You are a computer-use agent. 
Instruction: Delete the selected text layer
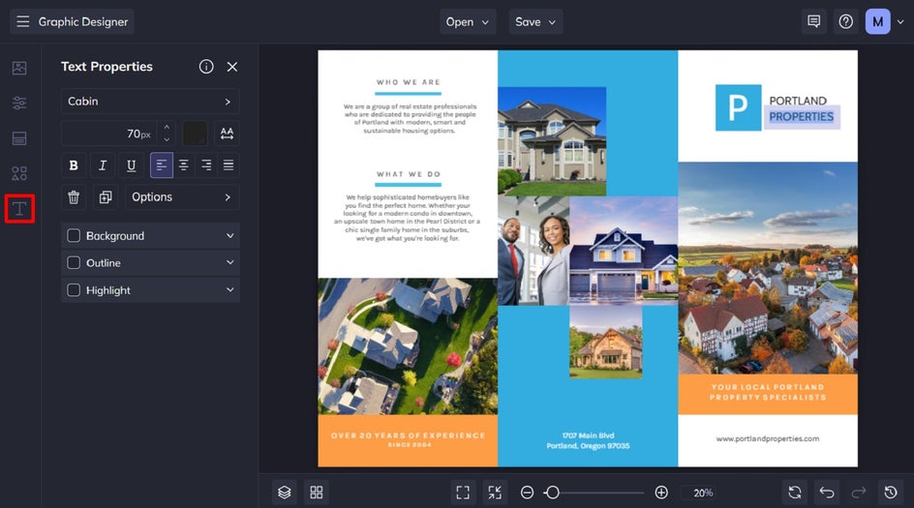[x=74, y=196]
